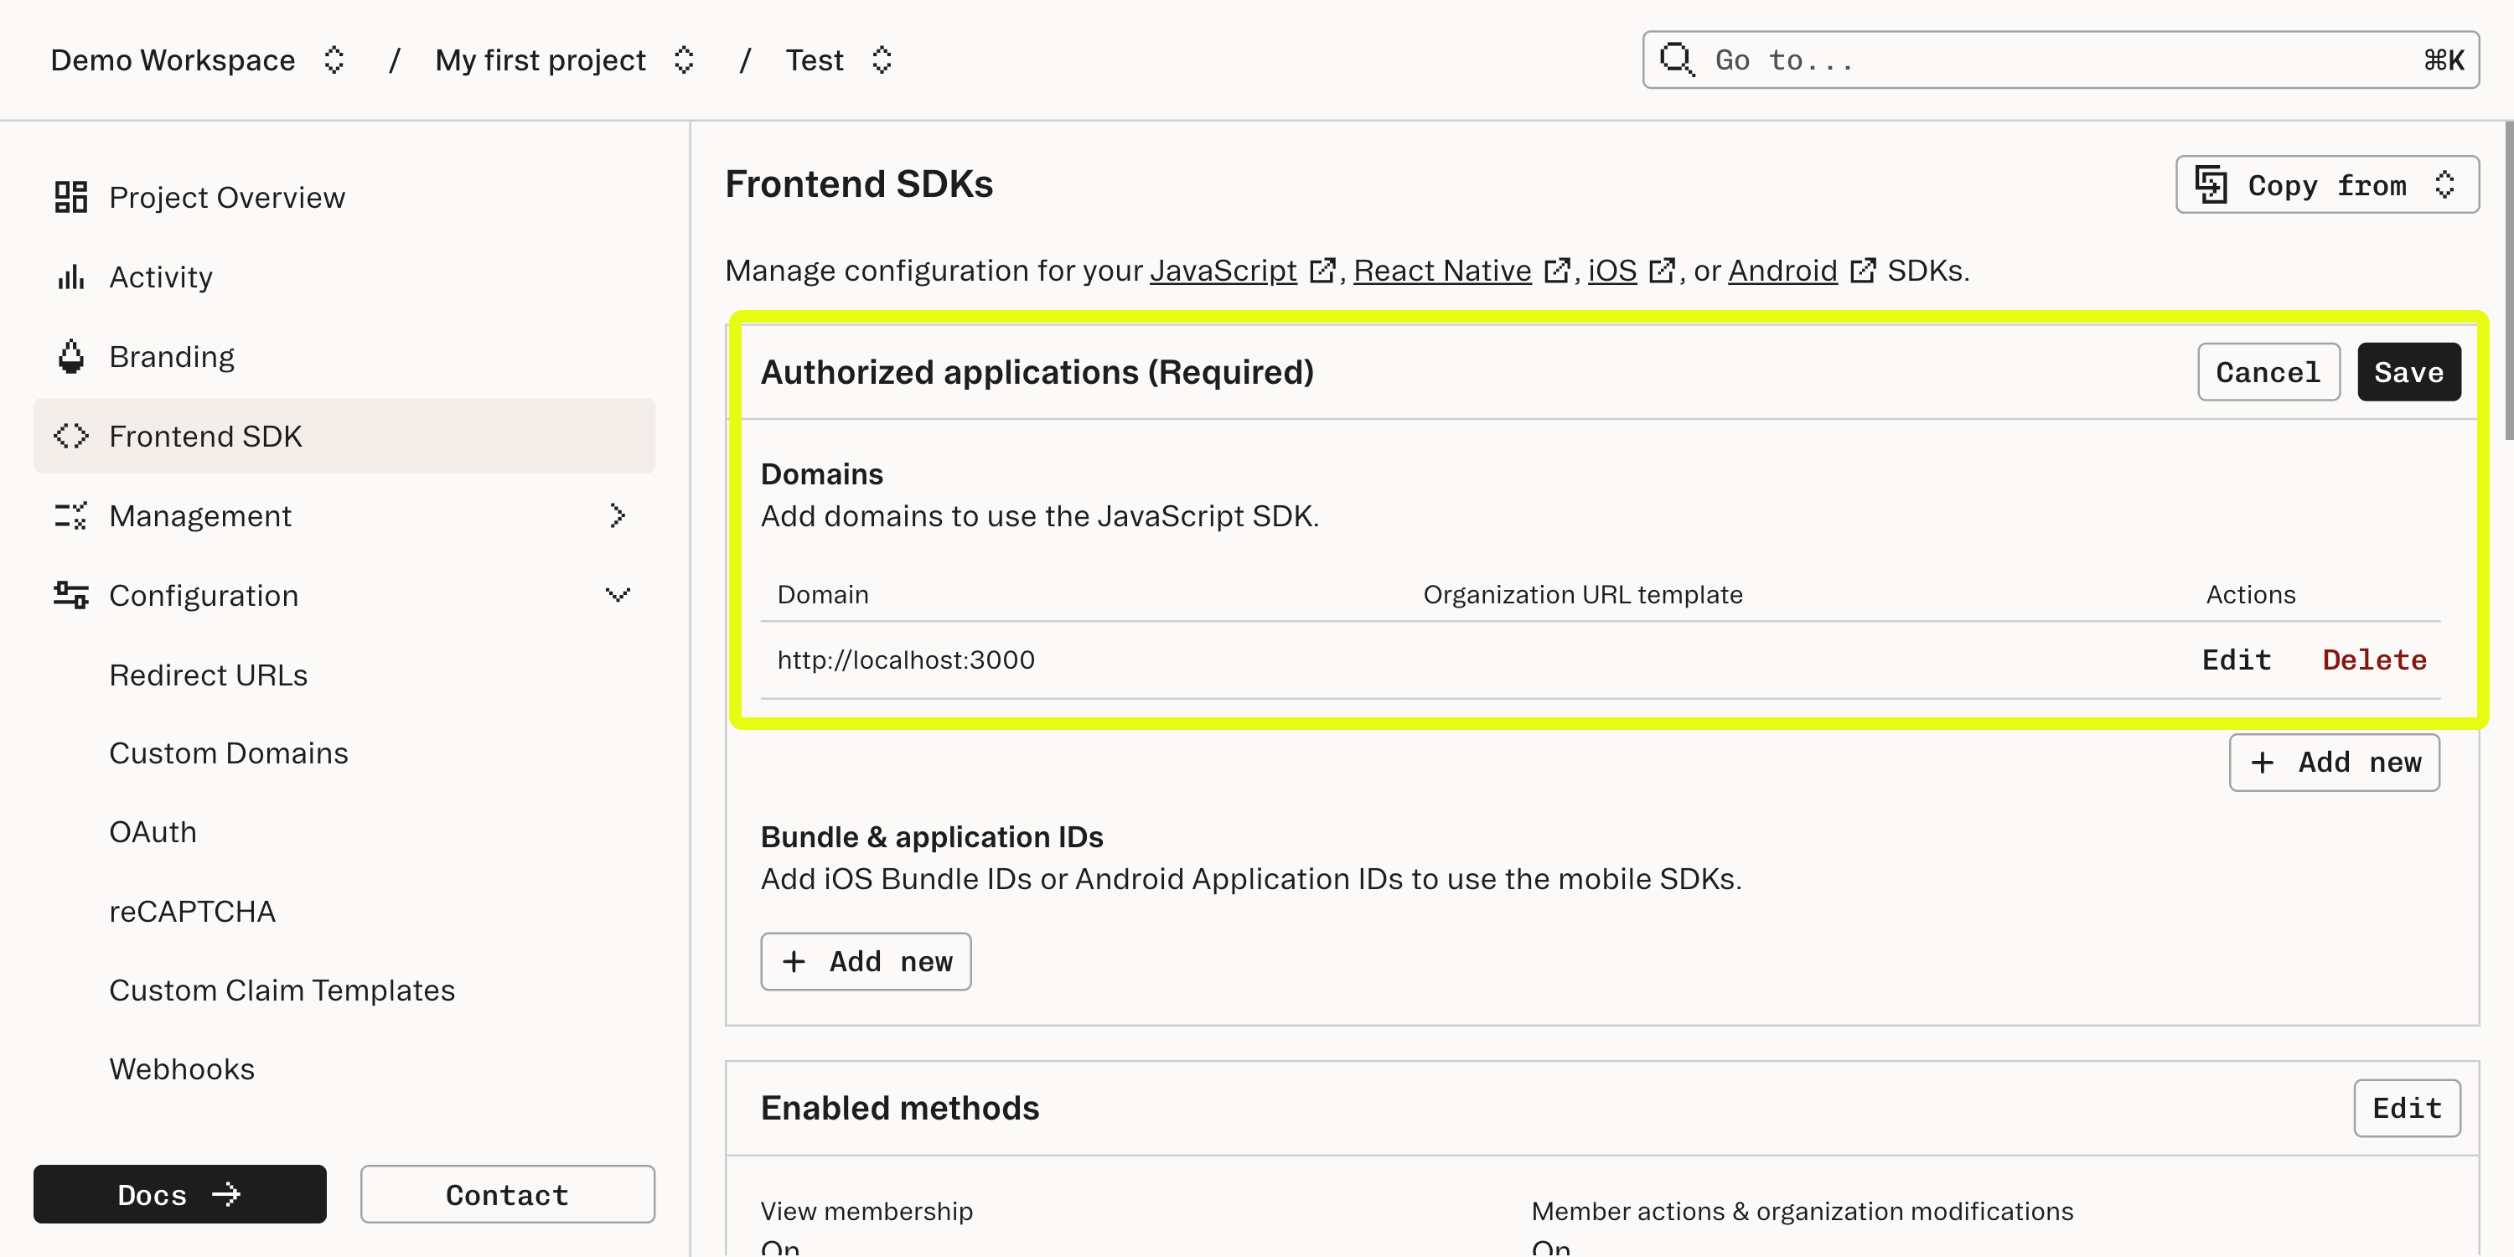Click the http://localhost:3000 domain cell

[906, 660]
